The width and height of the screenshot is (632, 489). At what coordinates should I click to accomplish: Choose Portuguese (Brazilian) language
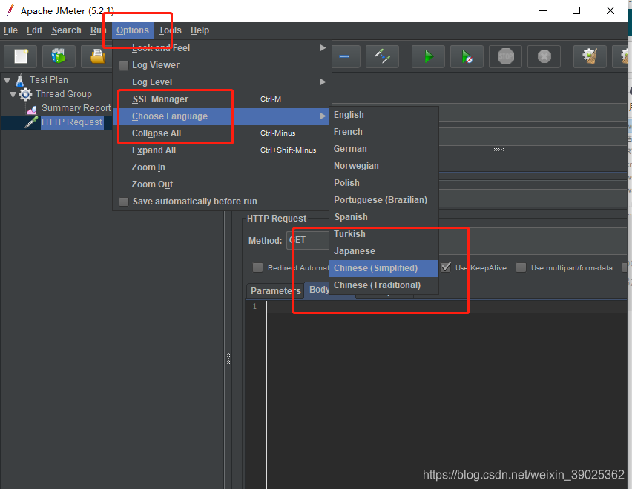pos(384,200)
